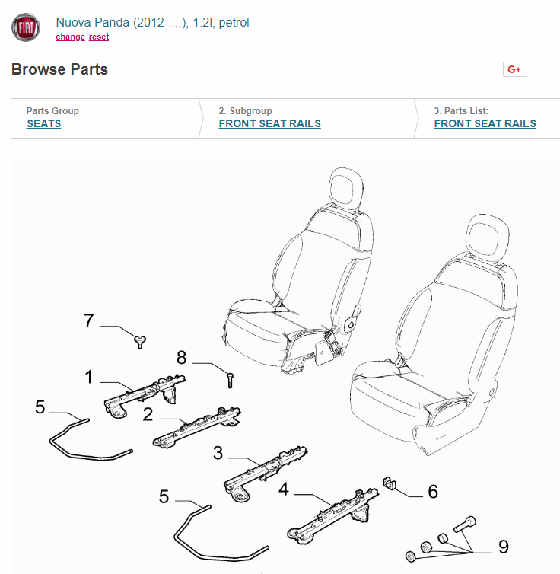Select the seat rail part numbered 4
Image resolution: width=560 pixels, height=574 pixels.
[332, 516]
